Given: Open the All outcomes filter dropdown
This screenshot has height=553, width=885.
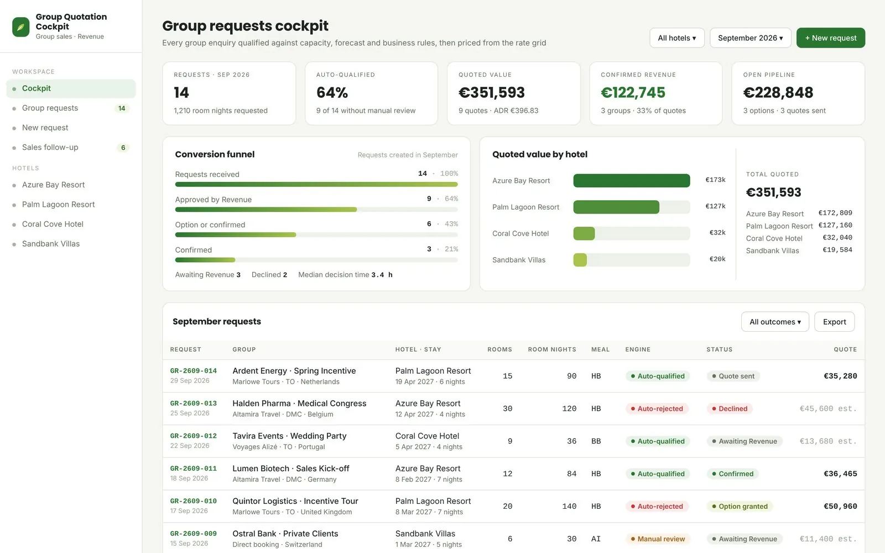Looking at the screenshot, I should click(775, 322).
